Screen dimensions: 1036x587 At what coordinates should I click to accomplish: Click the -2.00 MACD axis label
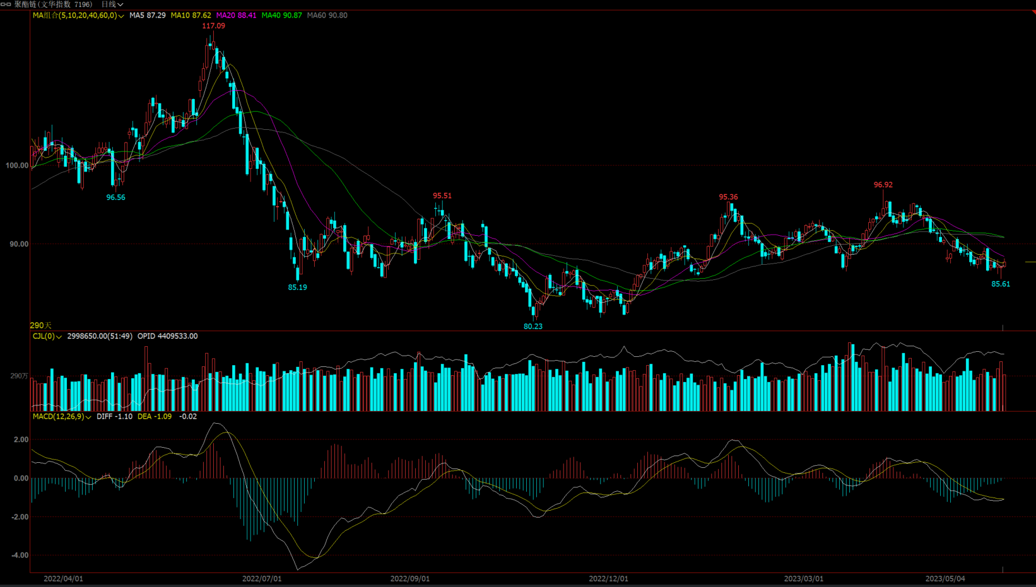tap(20, 516)
